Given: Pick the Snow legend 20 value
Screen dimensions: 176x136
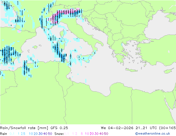Looking at the screenshot, I should [92, 134].
